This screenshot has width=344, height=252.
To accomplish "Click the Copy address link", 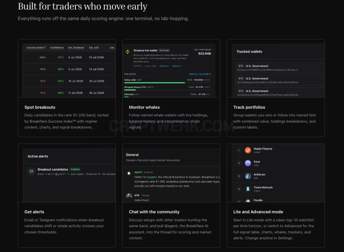I will [x=154, y=66].
